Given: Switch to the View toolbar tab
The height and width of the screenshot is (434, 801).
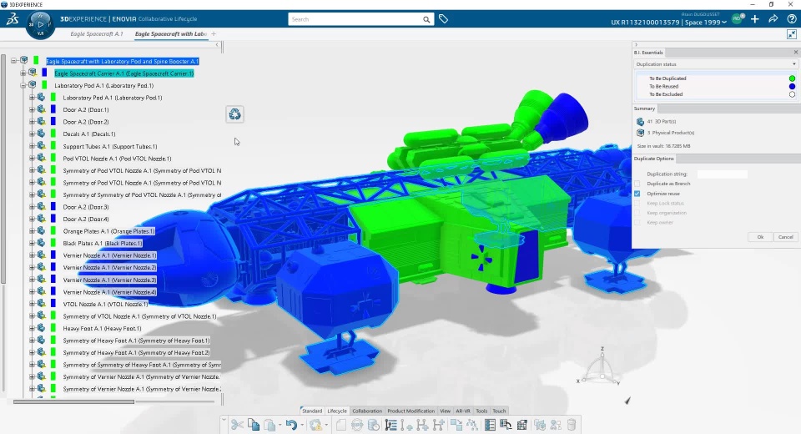Looking at the screenshot, I should pos(445,411).
